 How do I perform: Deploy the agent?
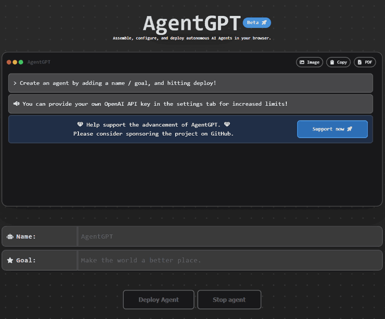click(159, 300)
